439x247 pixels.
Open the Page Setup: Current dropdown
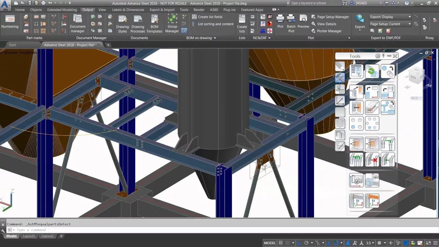(390, 24)
